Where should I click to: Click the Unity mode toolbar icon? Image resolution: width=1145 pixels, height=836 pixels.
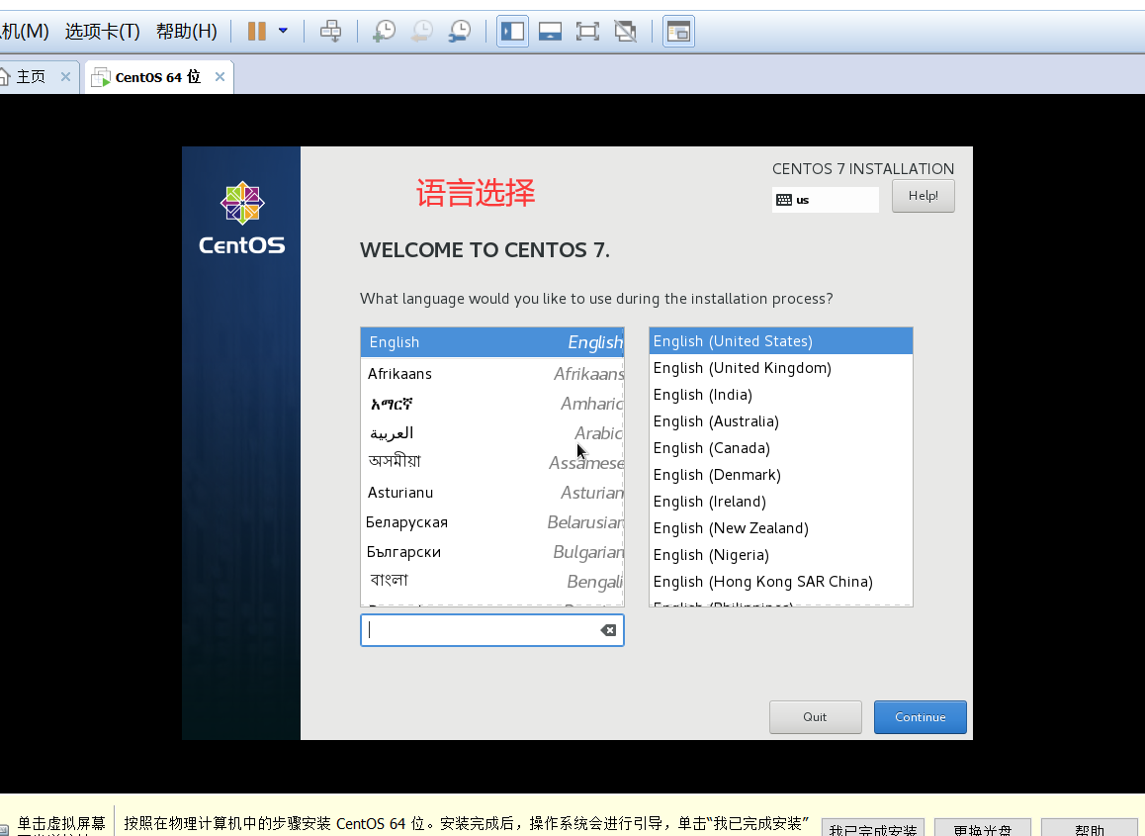pos(626,32)
